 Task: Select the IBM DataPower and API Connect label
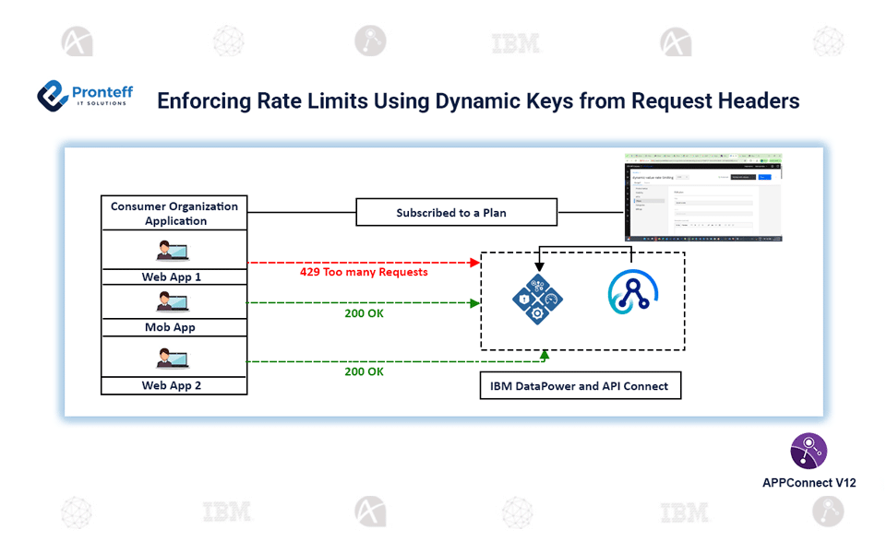pyautogui.click(x=581, y=385)
